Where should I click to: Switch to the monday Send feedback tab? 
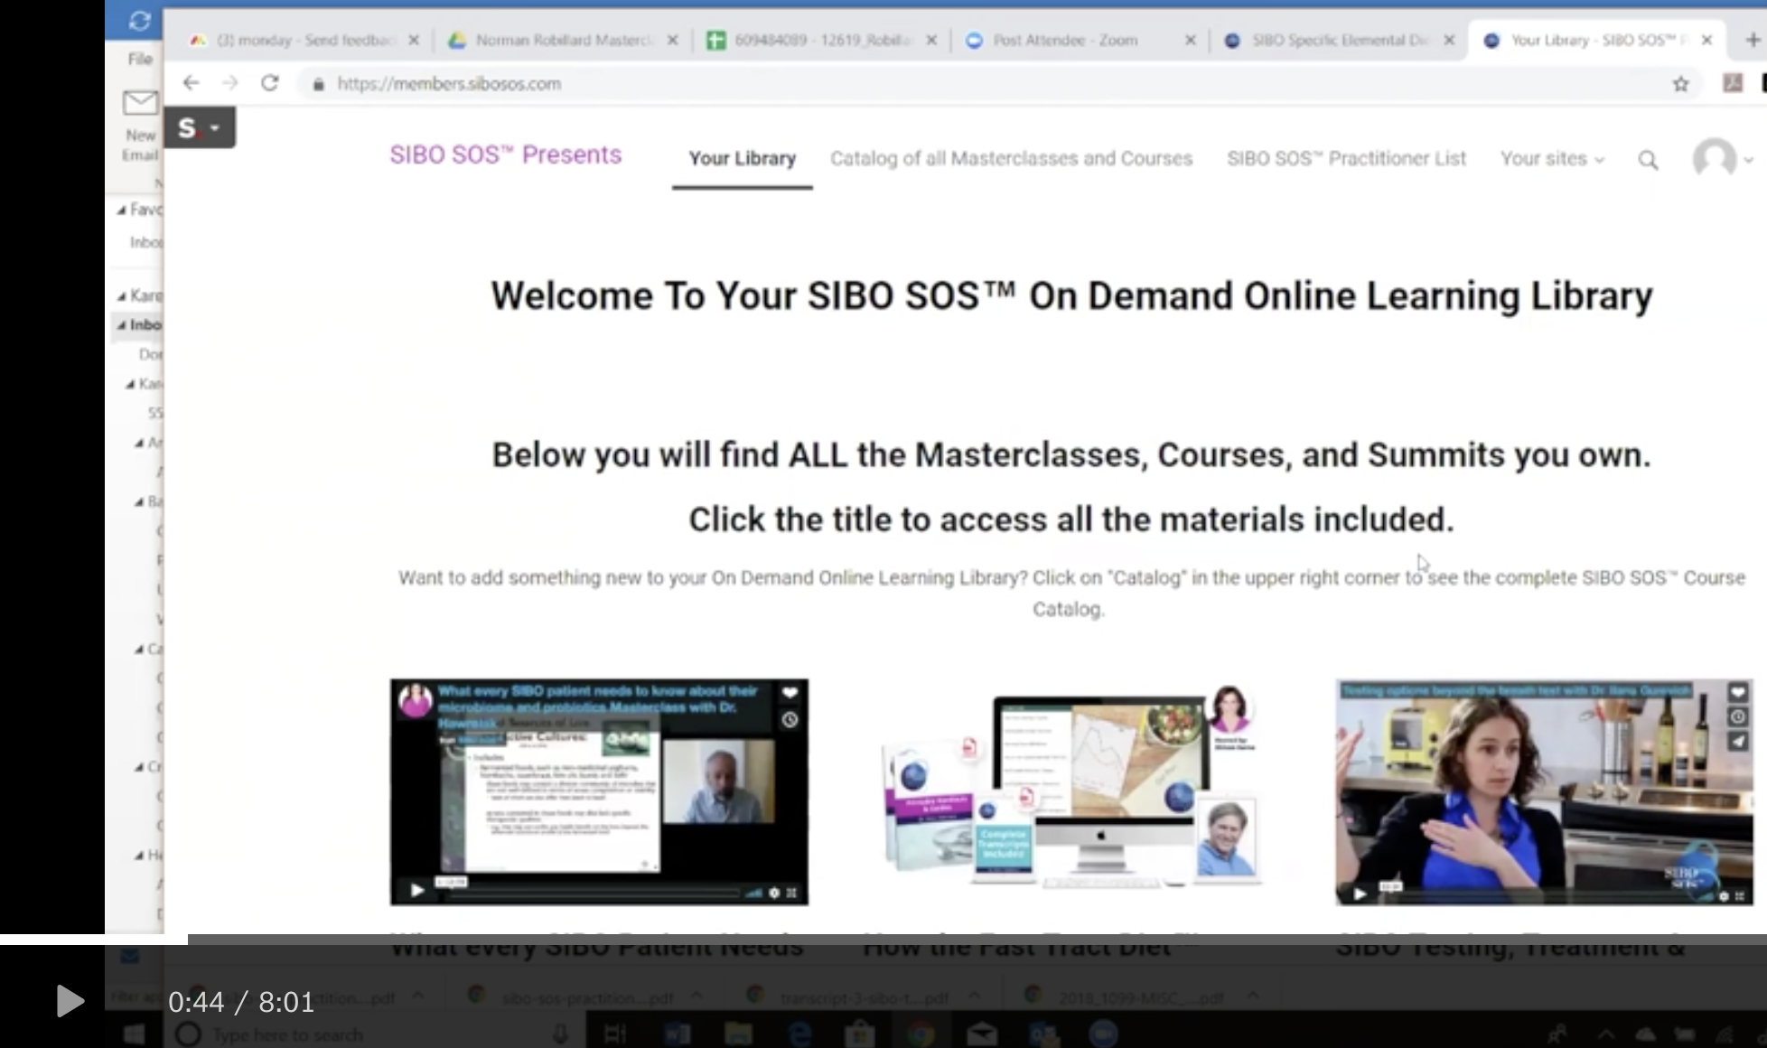click(304, 40)
